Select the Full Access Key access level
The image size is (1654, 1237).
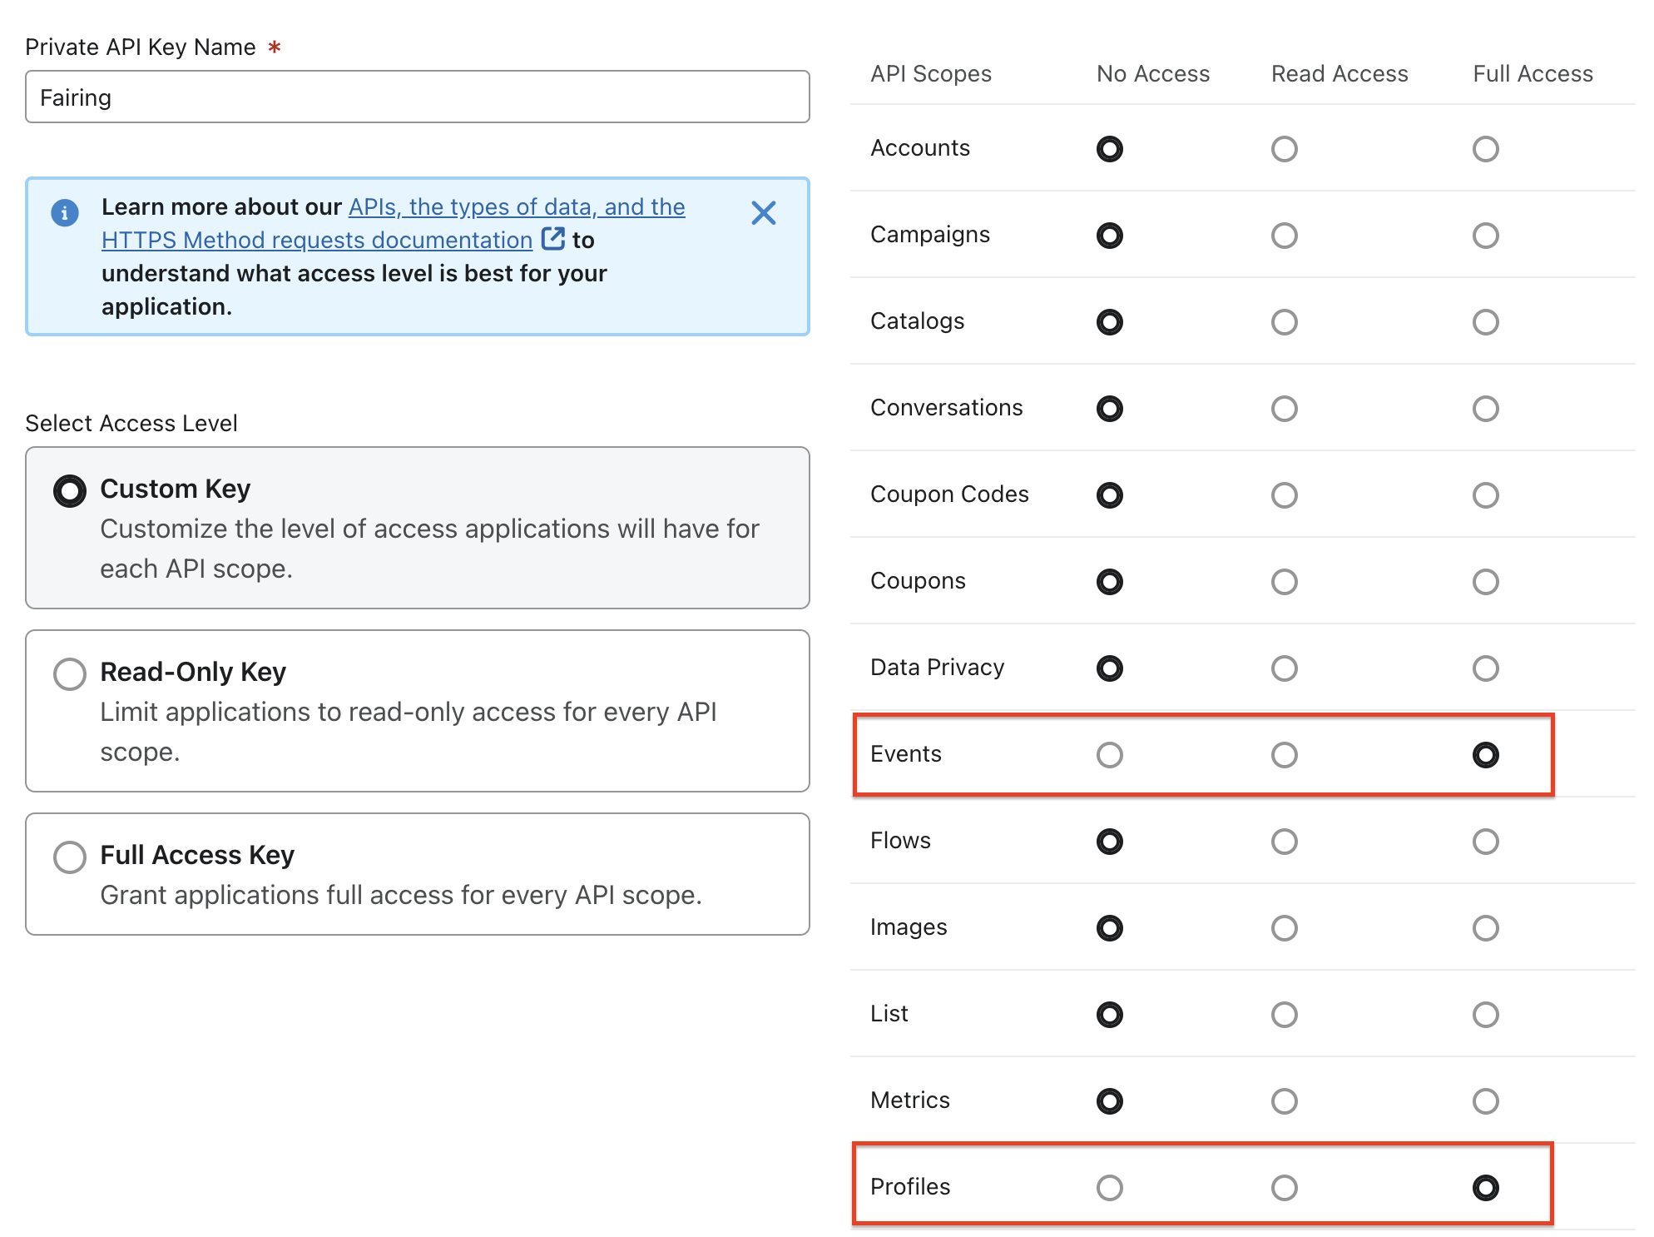70,857
